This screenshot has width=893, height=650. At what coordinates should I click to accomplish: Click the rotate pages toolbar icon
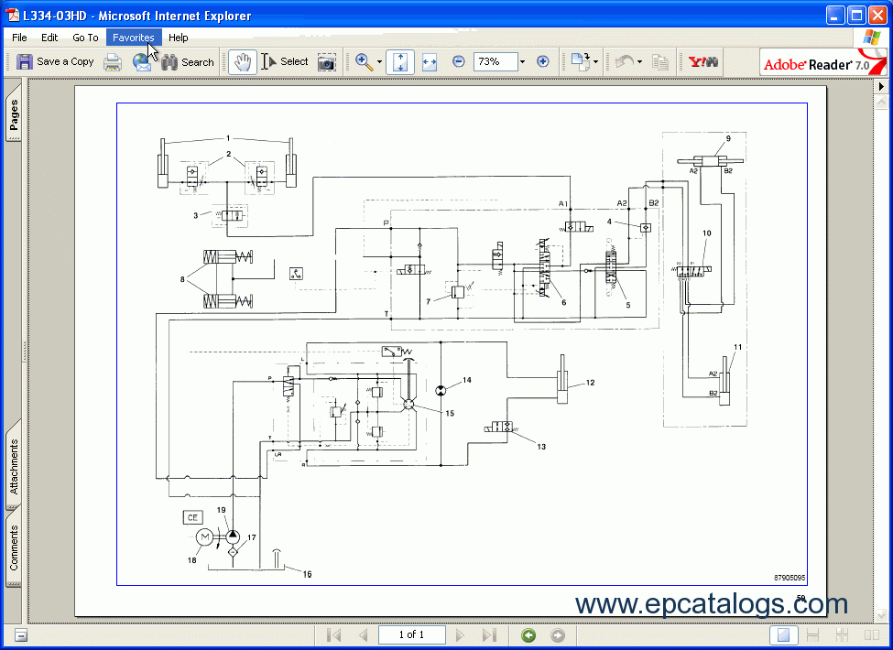click(x=581, y=61)
